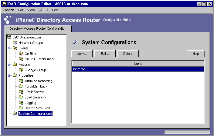This screenshot has height=136, width=214.
Task: Select System Configurations tree label
Action: point(35,114)
